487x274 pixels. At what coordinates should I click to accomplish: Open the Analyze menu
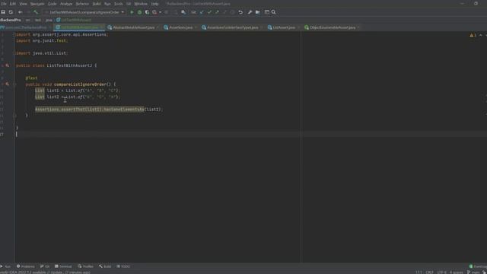pos(66,4)
